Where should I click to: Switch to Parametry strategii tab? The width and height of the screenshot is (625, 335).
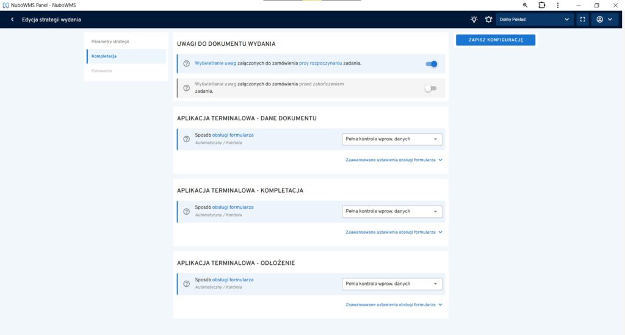[110, 41]
